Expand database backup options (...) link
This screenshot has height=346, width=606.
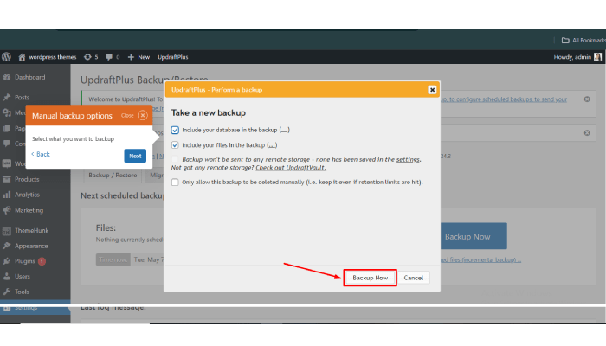tap(285, 130)
